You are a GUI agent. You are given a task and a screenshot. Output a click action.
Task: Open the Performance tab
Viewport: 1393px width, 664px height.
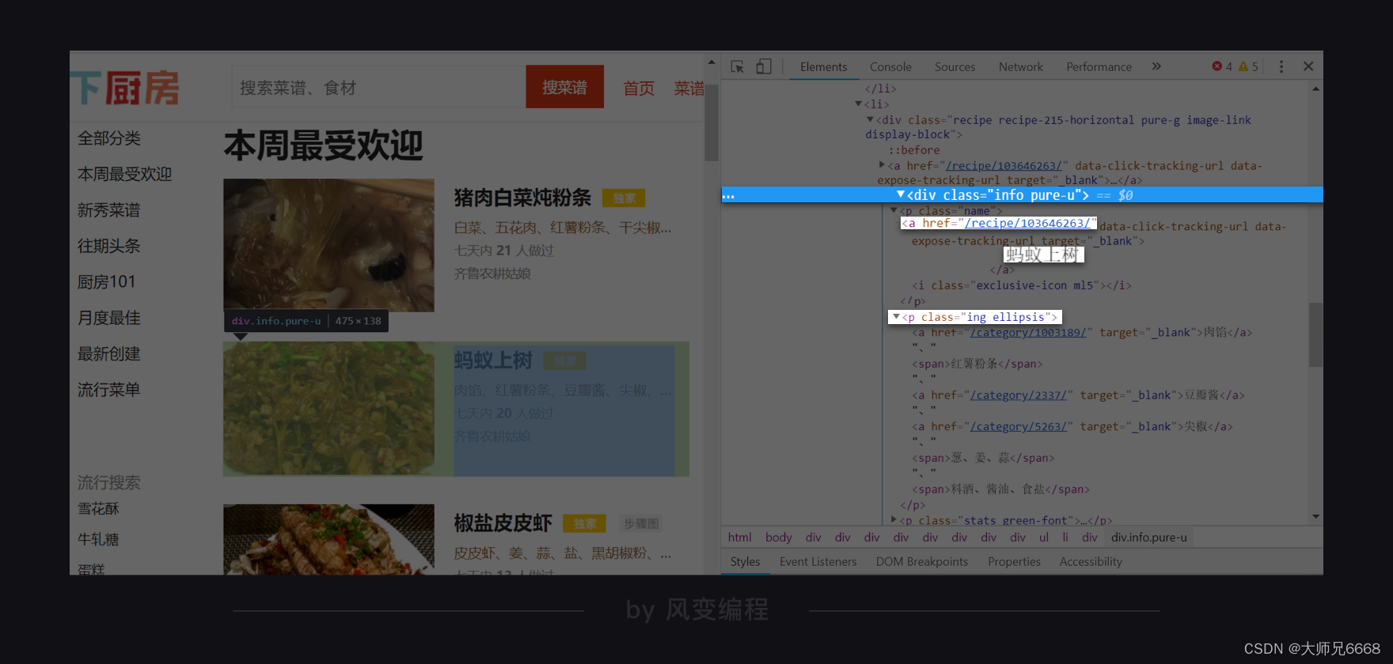click(1099, 67)
